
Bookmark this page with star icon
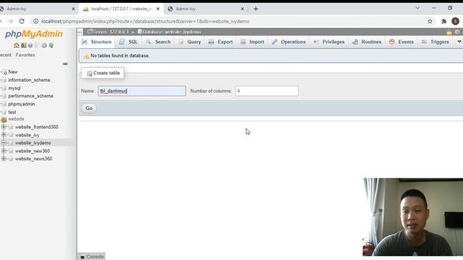(x=430, y=21)
